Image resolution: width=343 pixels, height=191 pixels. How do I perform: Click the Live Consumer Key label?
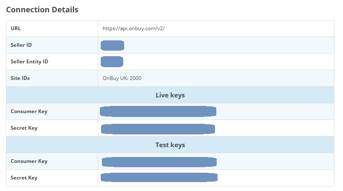pos(29,111)
